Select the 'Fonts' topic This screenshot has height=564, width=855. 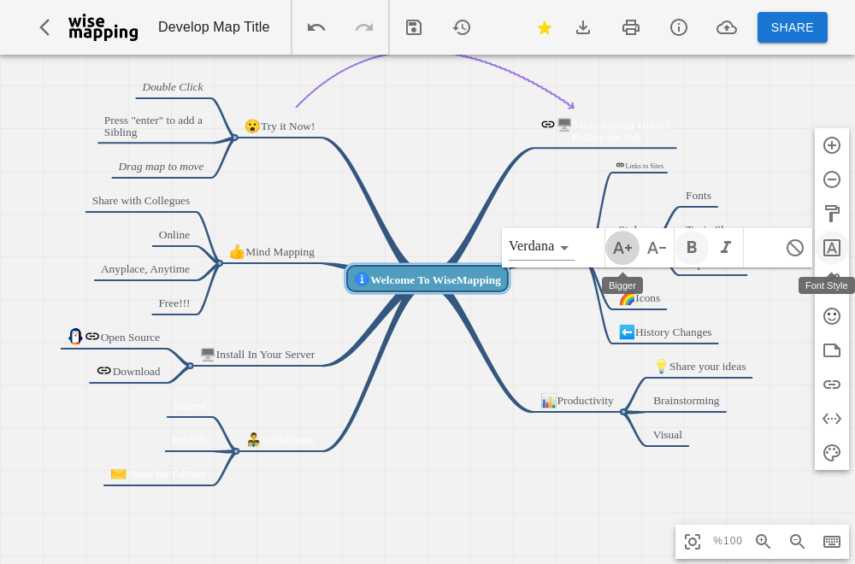(x=699, y=196)
